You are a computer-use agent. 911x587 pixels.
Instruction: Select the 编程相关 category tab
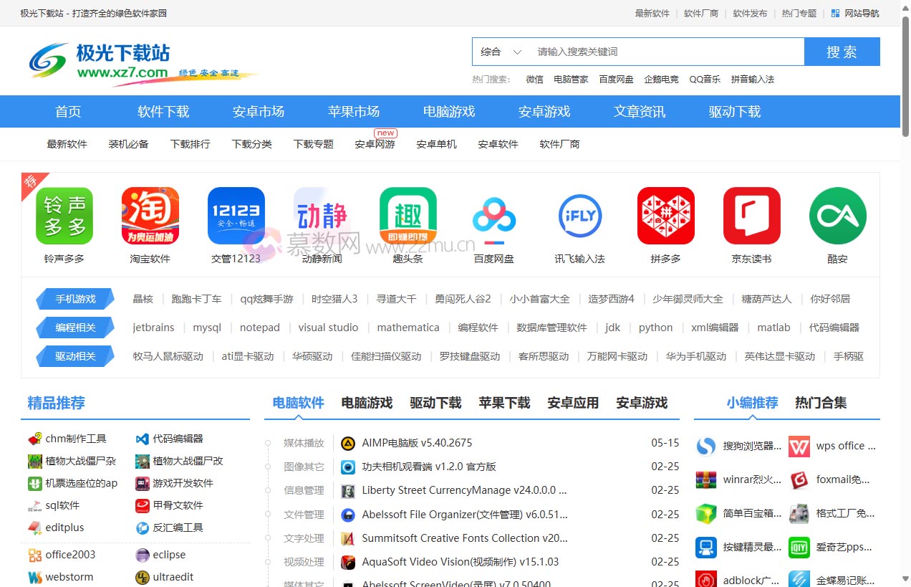[74, 328]
